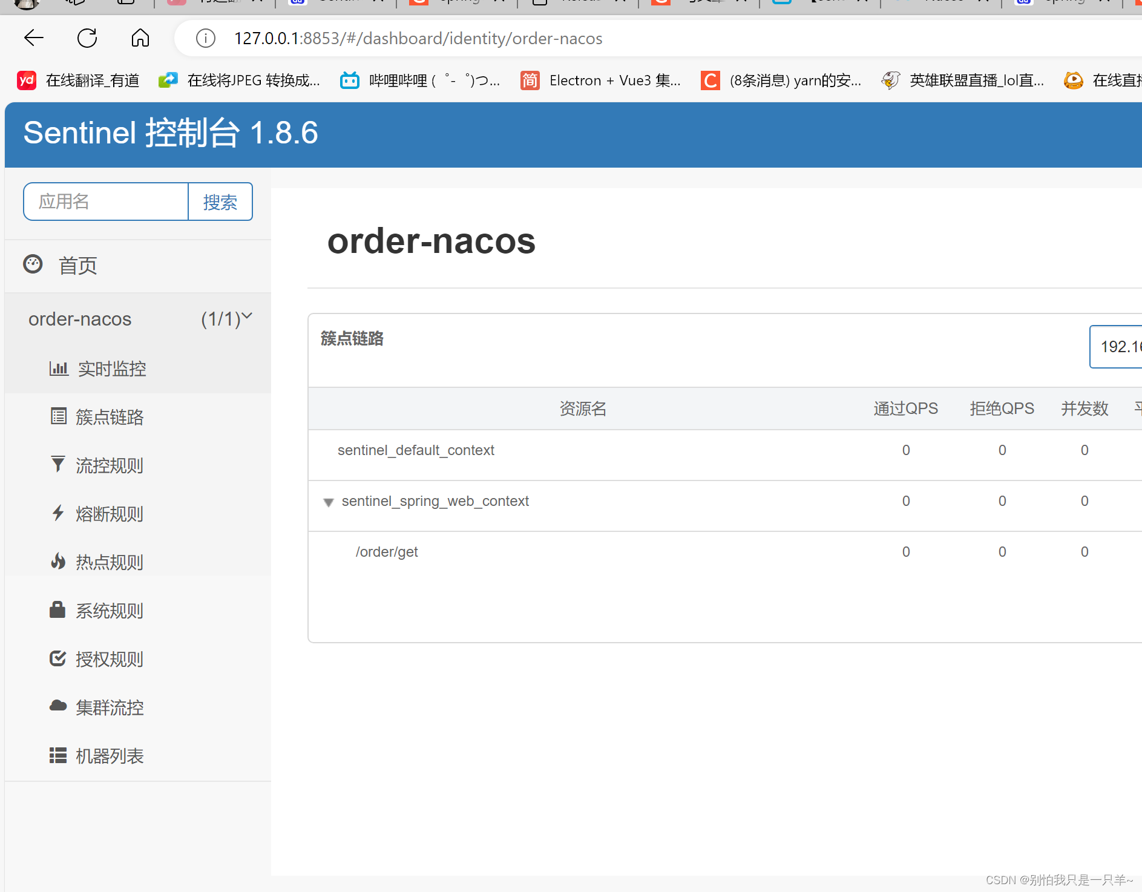Open 授权规则 authority rules
The image size is (1142, 892).
(138, 659)
